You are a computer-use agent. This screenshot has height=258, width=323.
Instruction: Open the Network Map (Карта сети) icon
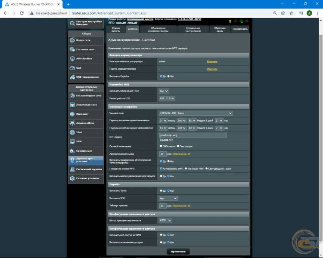[x=72, y=40]
